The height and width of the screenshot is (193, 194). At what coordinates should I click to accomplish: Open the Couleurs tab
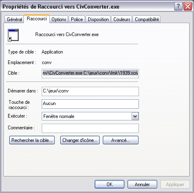click(x=122, y=19)
